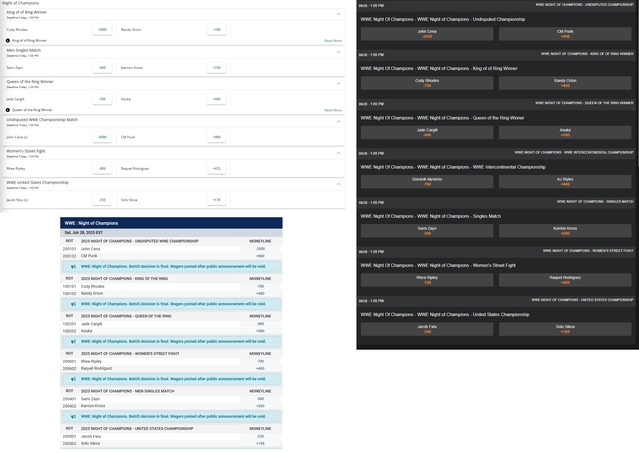This screenshot has width=639, height=453.
Task: Collapse the Men Singles Match section
Action: [338, 52]
